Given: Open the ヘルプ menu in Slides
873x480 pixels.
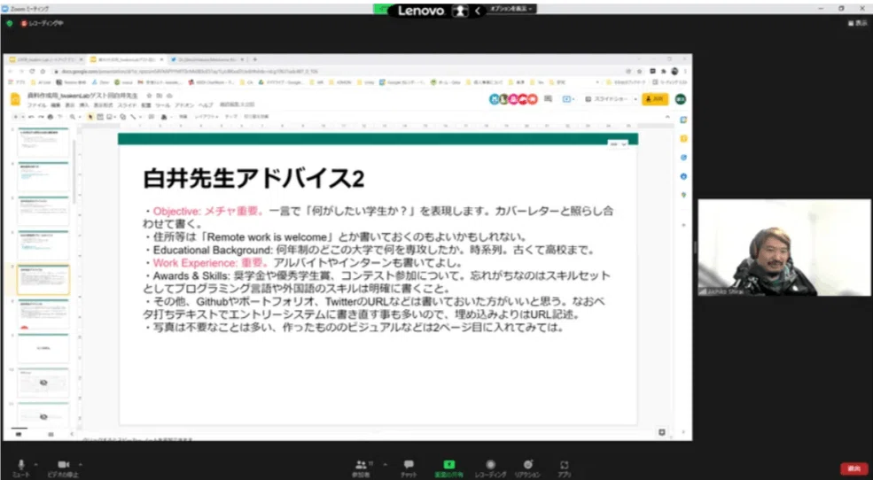Looking at the screenshot, I should [206, 105].
